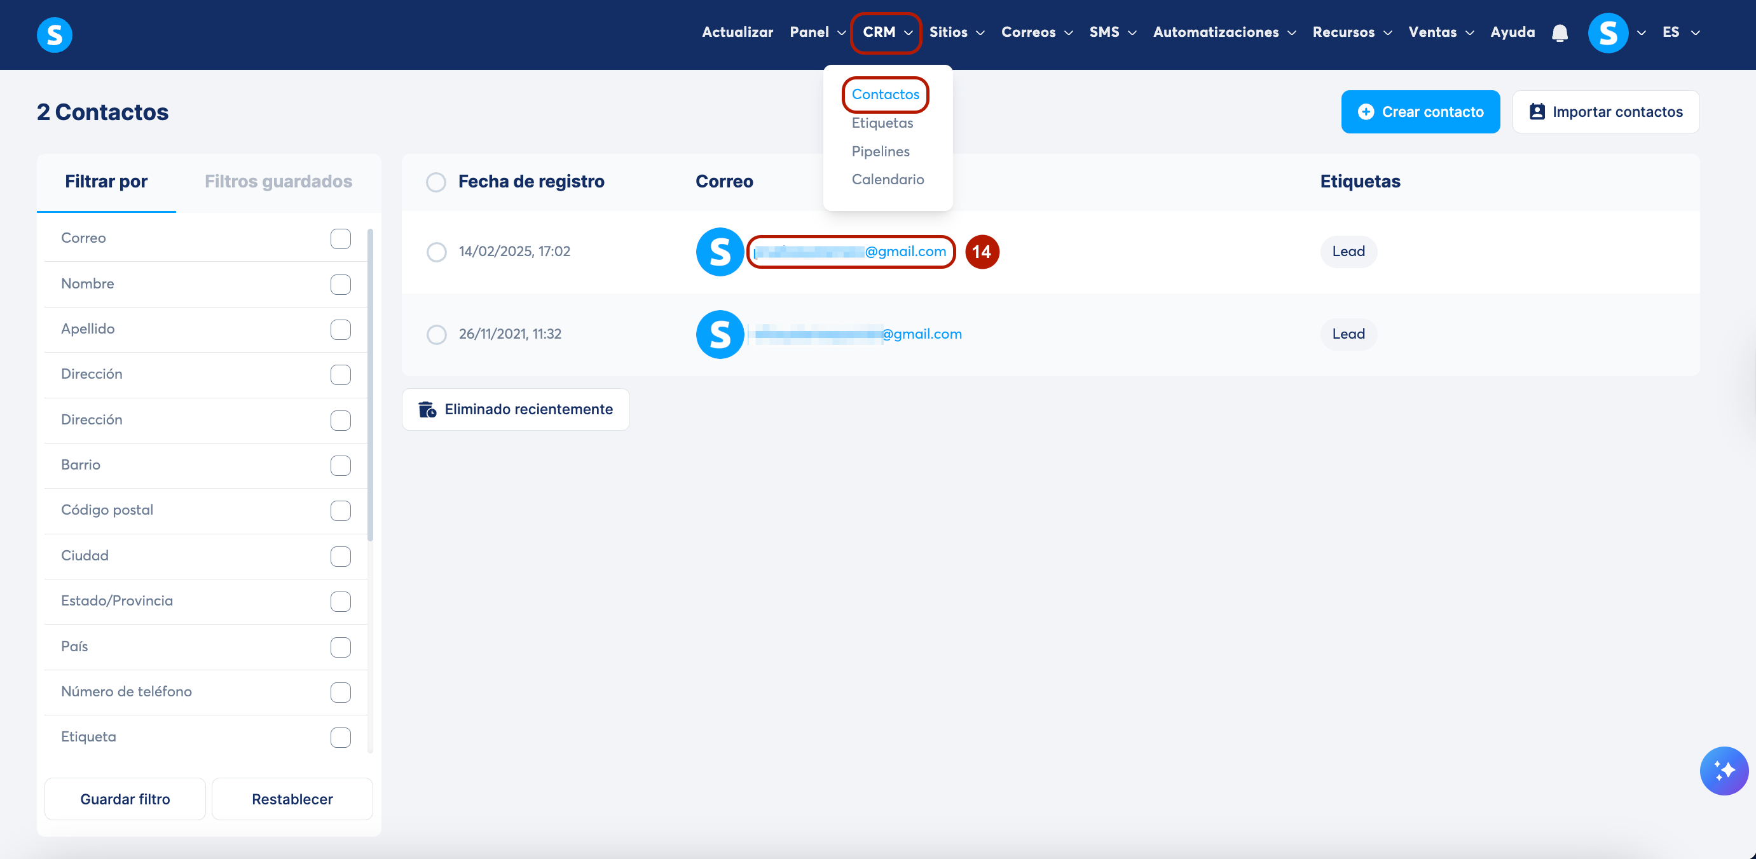Click avatar of 26/11/2021 contact
The height and width of the screenshot is (859, 1756).
(x=719, y=334)
